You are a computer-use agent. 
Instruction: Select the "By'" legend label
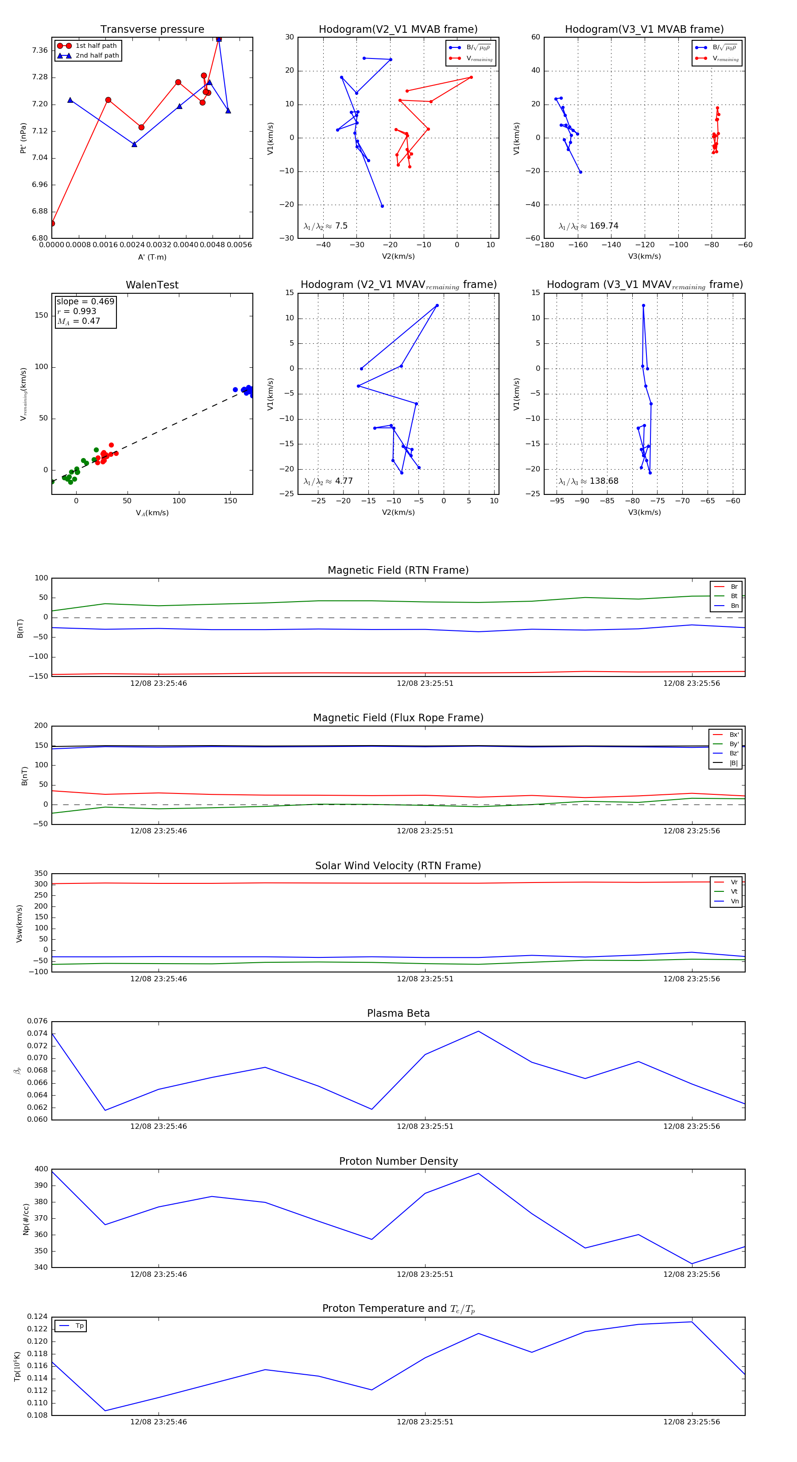[734, 744]
